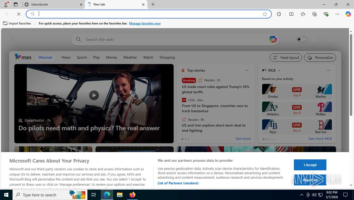Click the Search the web box
354x200 pixels.
175,39
